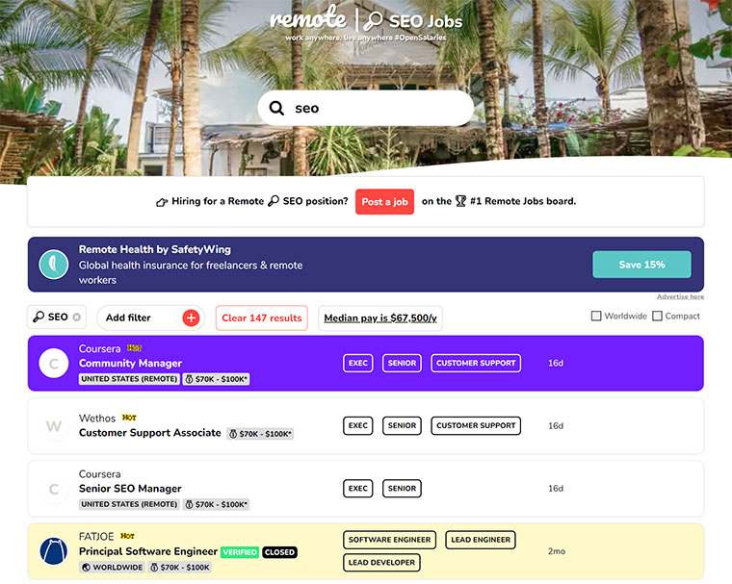732x584 pixels.
Task: Click the magnifier icon in search bar
Action: (276, 109)
